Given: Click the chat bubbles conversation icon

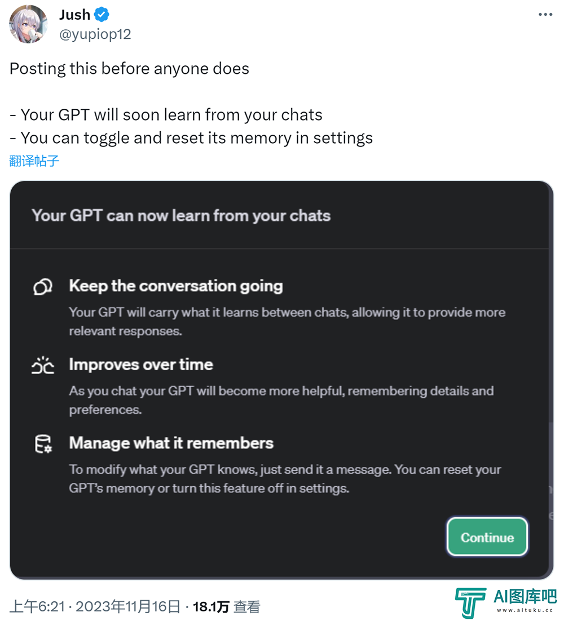Looking at the screenshot, I should 43,287.
